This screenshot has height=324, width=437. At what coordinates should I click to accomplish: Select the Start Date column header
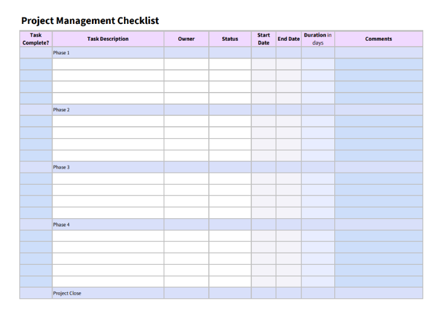264,39
